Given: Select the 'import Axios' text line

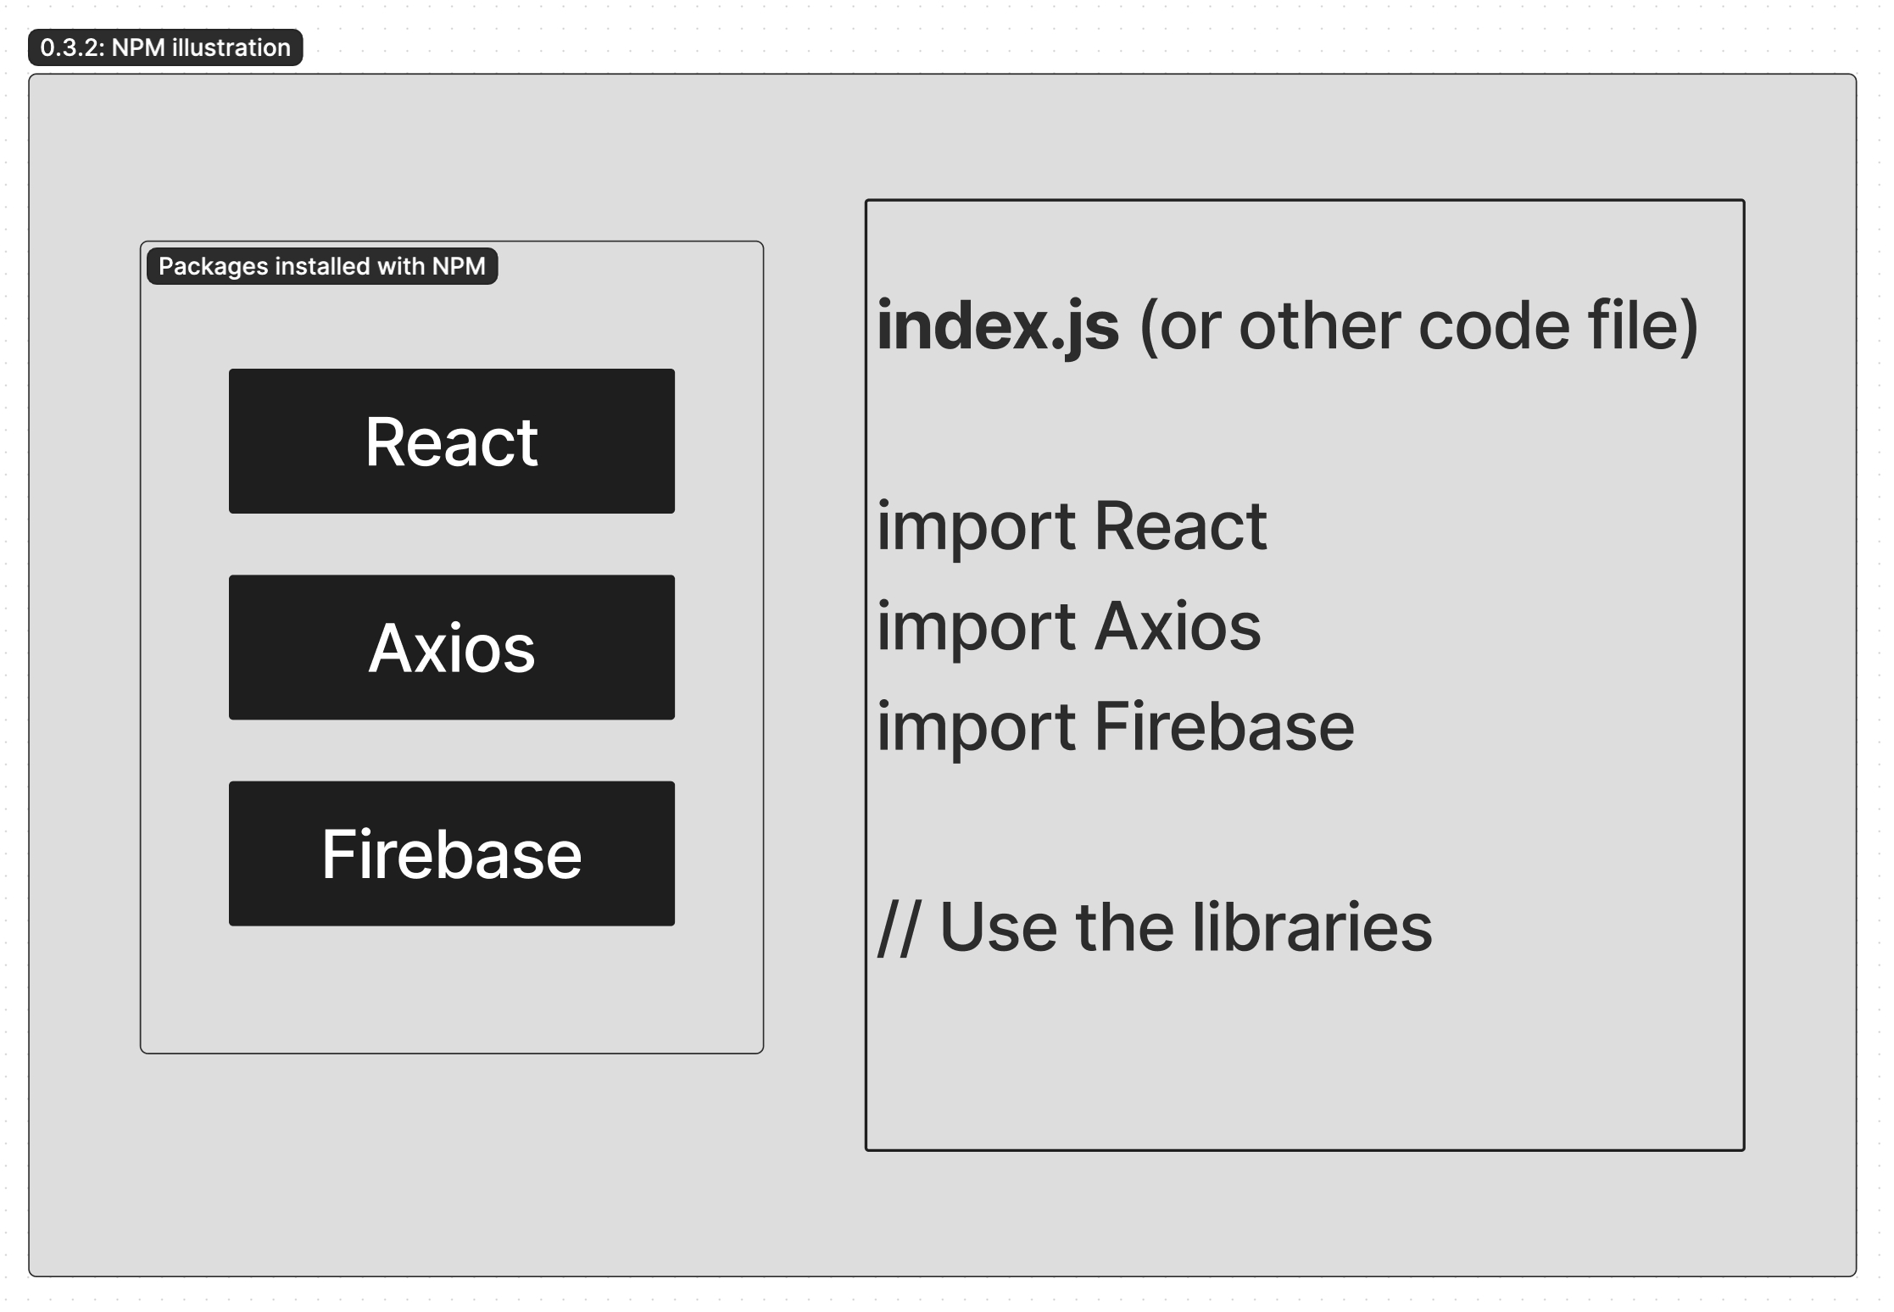Looking at the screenshot, I should click(x=1068, y=626).
